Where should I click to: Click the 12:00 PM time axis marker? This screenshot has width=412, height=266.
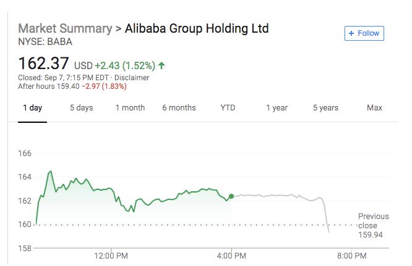(x=111, y=256)
